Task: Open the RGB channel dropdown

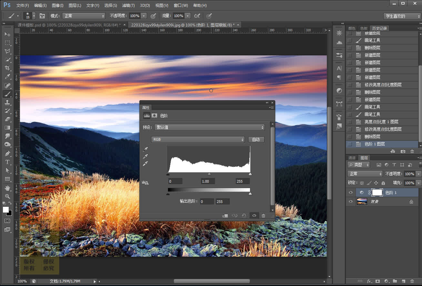Action: click(x=198, y=139)
